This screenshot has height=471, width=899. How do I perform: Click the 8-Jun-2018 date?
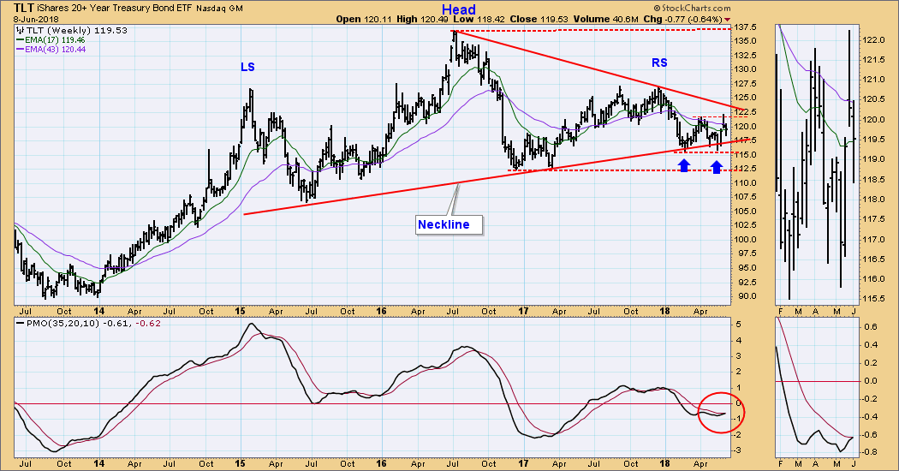click(34, 19)
